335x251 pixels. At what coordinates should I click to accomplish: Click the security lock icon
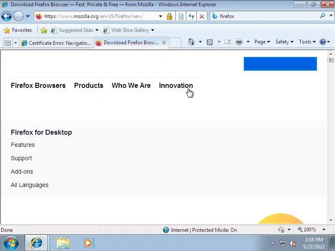(x=170, y=16)
